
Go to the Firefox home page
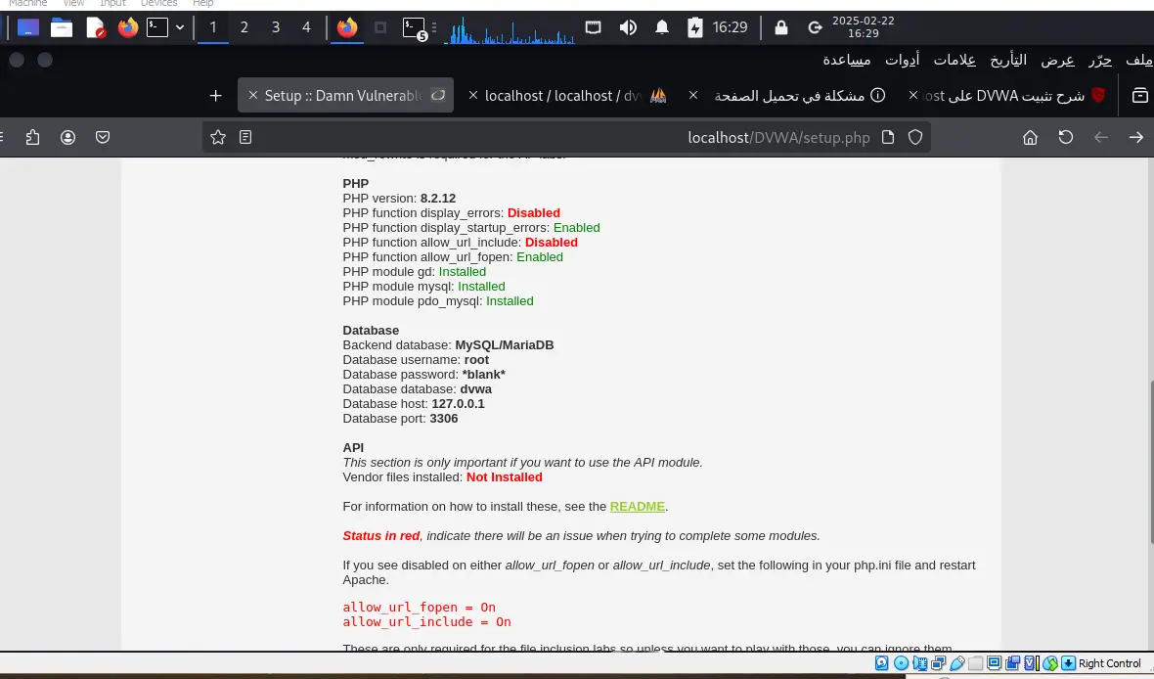1031,138
